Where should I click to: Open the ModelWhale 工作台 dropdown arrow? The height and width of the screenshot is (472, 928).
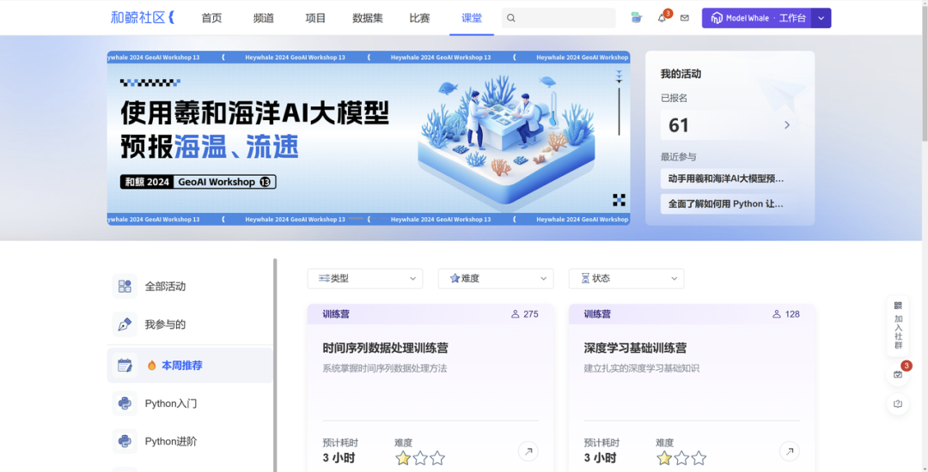821,18
